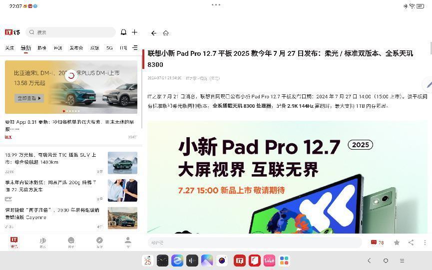432x270 pixels.
Task: Tap the home icon above the article
Action: [166, 33]
